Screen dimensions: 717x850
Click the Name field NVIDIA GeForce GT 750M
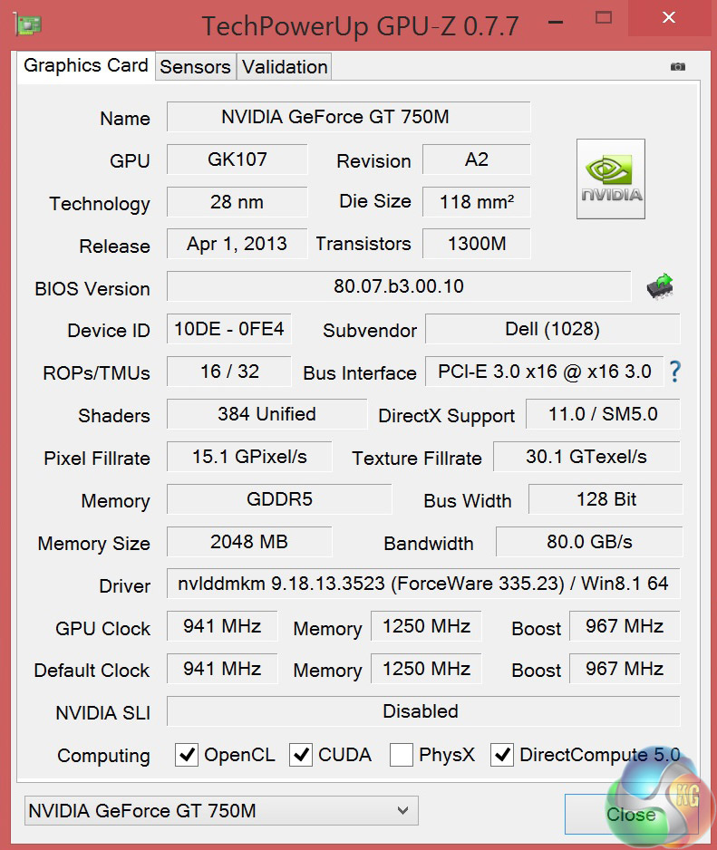348,117
